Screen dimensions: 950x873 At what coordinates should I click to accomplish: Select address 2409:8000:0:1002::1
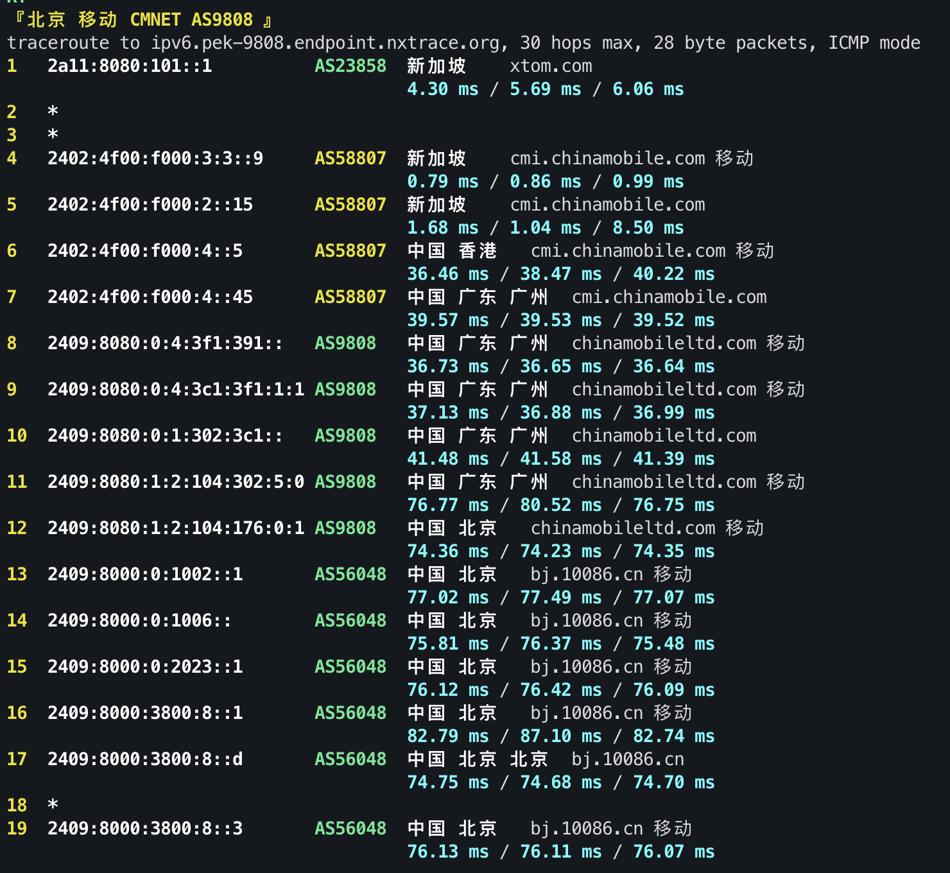click(x=145, y=575)
